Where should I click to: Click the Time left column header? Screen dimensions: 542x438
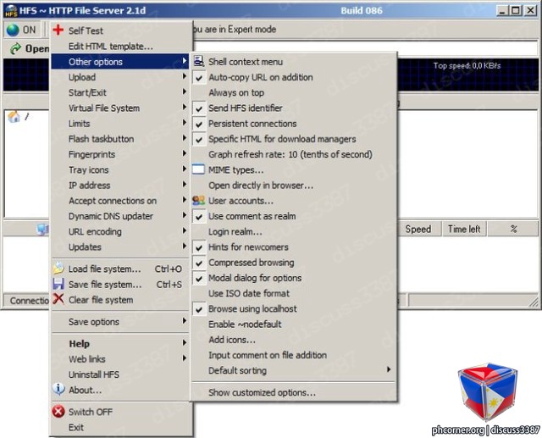[x=464, y=229]
